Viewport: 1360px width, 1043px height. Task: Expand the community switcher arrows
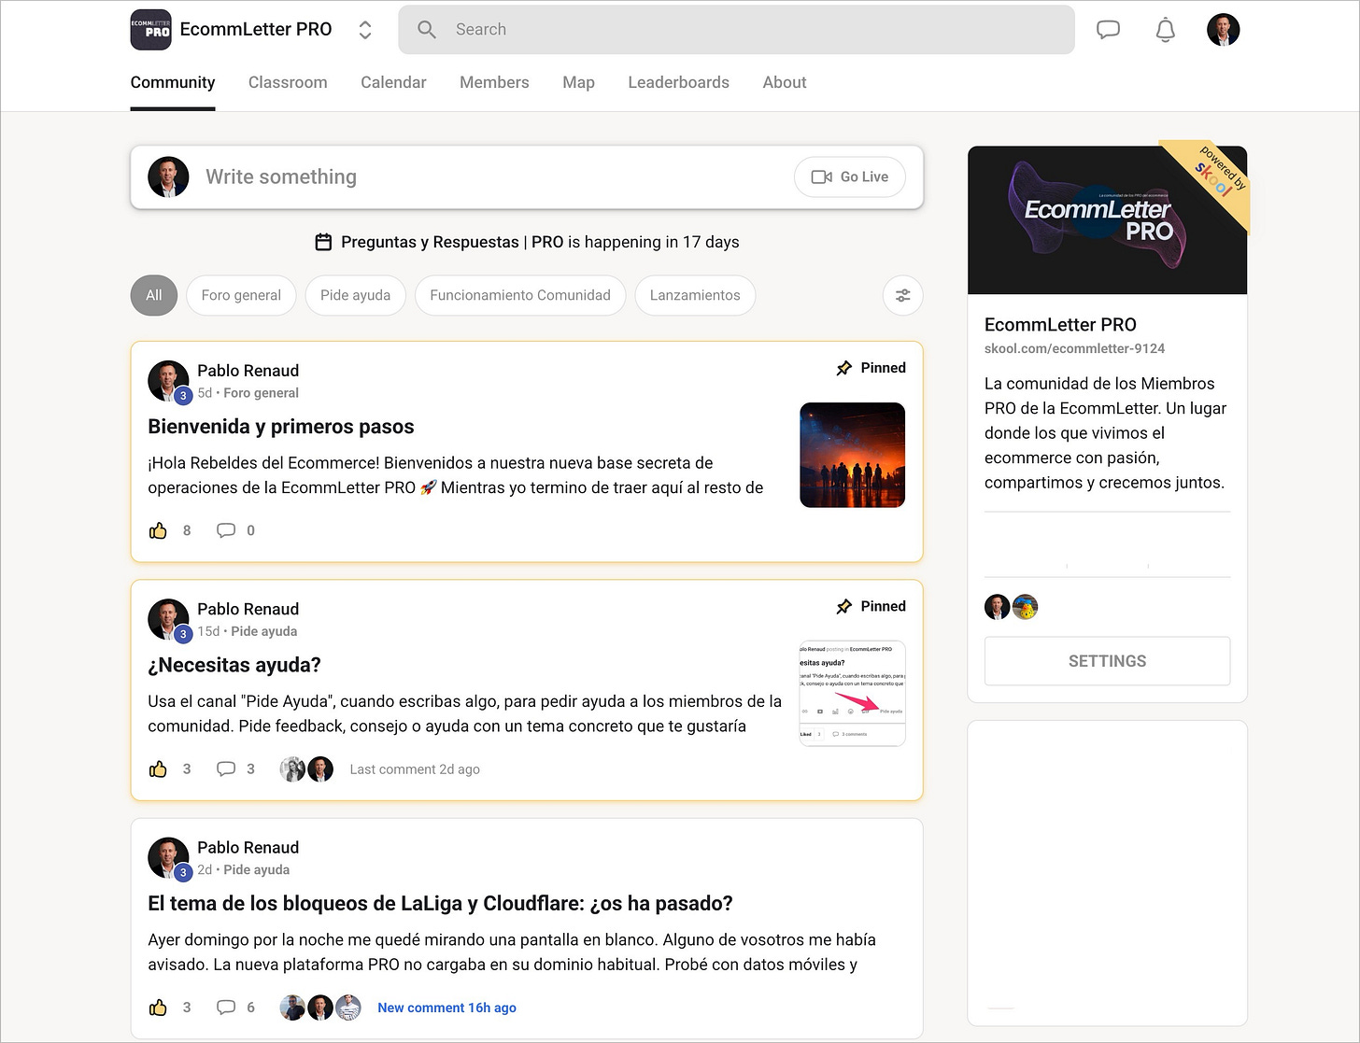(x=365, y=30)
